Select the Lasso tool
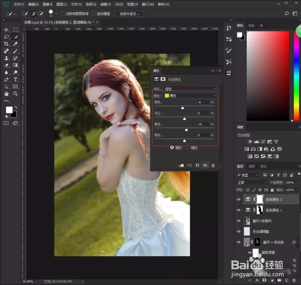 click(6, 37)
